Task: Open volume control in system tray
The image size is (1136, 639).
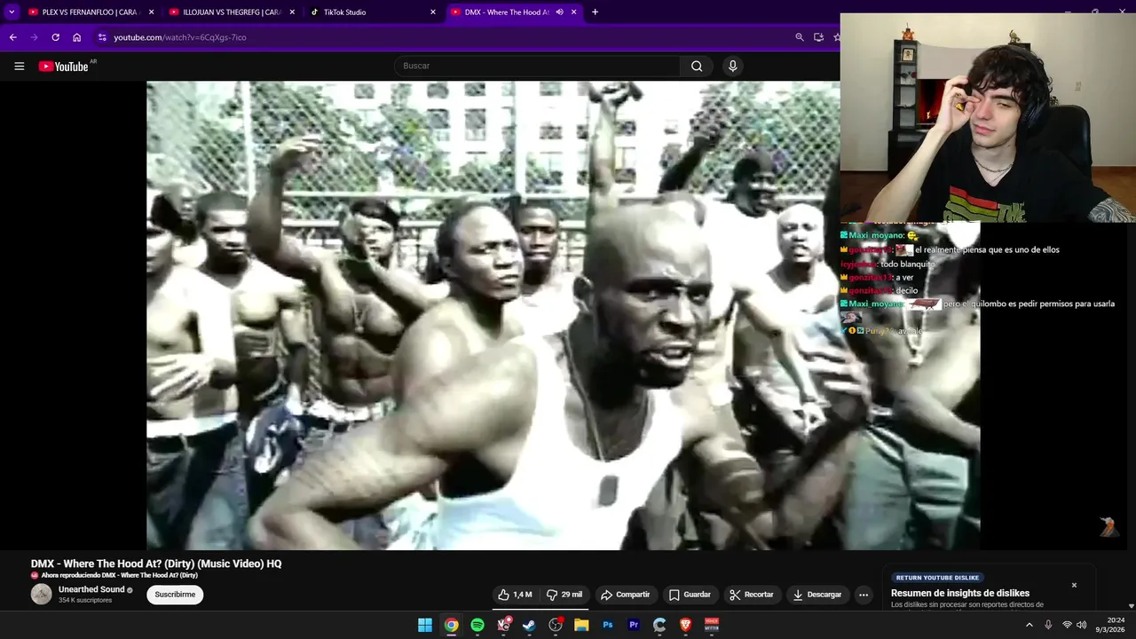Action: click(1081, 625)
